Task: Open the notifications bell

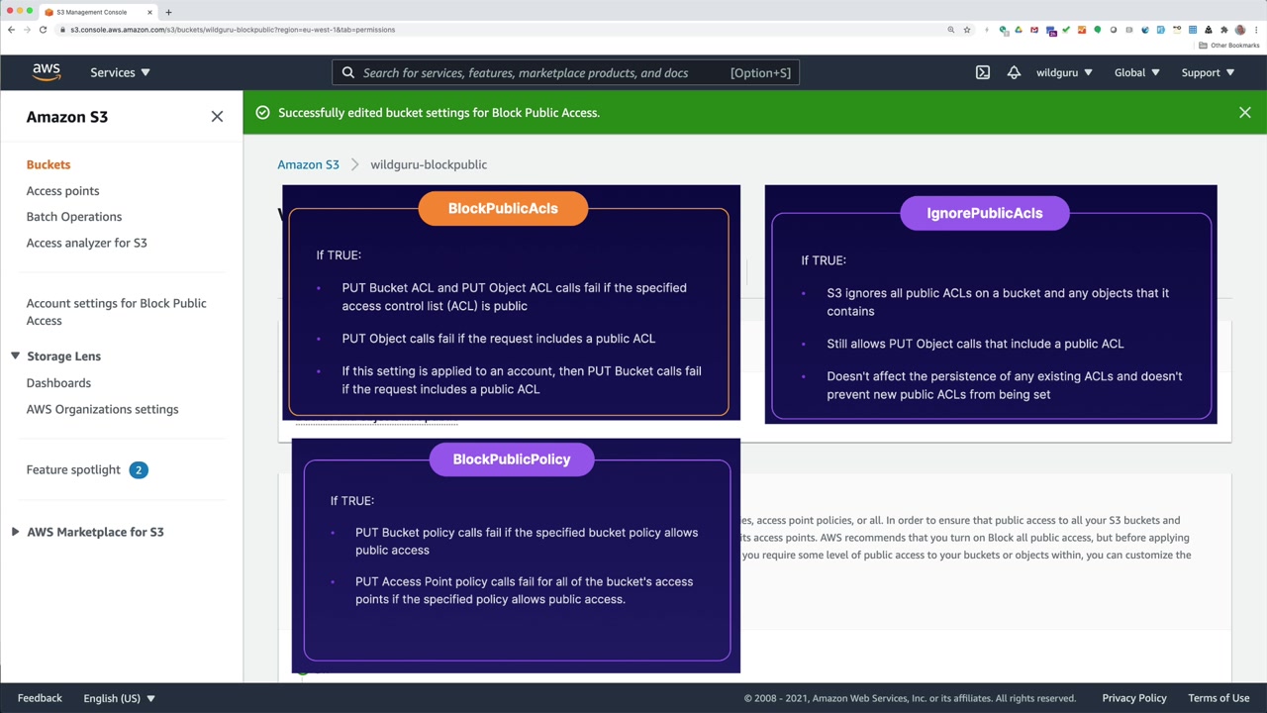Action: pyautogui.click(x=1014, y=72)
